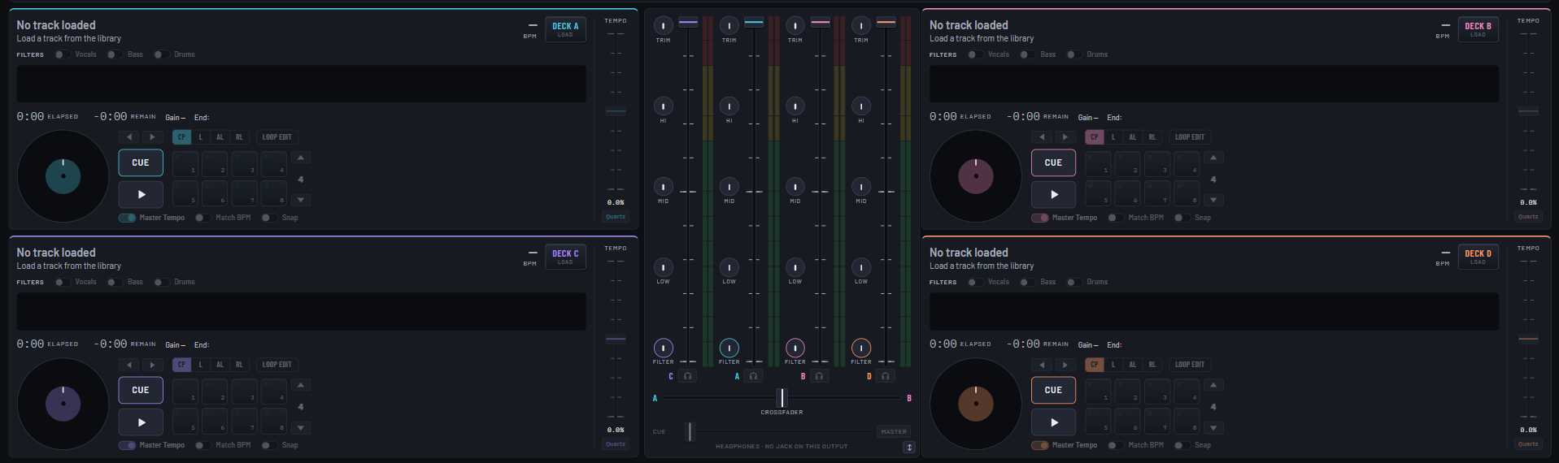
Task: Decrease the loop size on Deck A
Action: [x=301, y=200]
